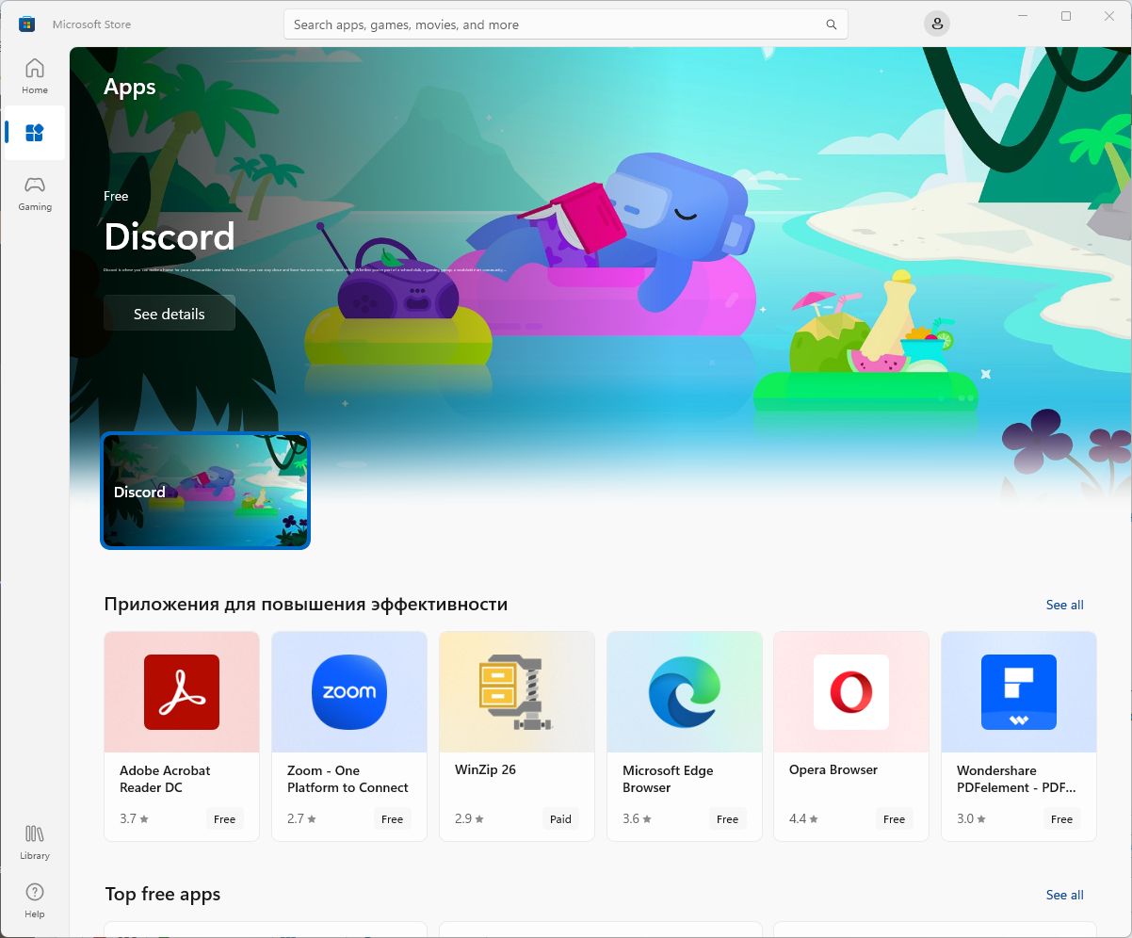Click the Microsoft Edge Browser title text
The height and width of the screenshot is (938, 1132).
(x=668, y=779)
